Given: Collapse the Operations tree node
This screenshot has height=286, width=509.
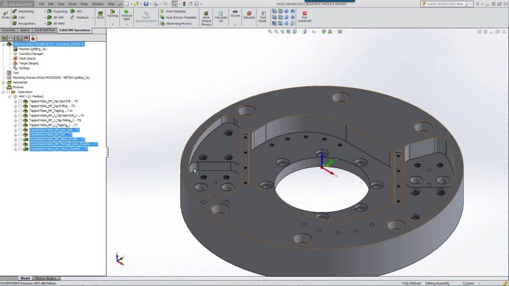Looking at the screenshot, I should pos(3,91).
